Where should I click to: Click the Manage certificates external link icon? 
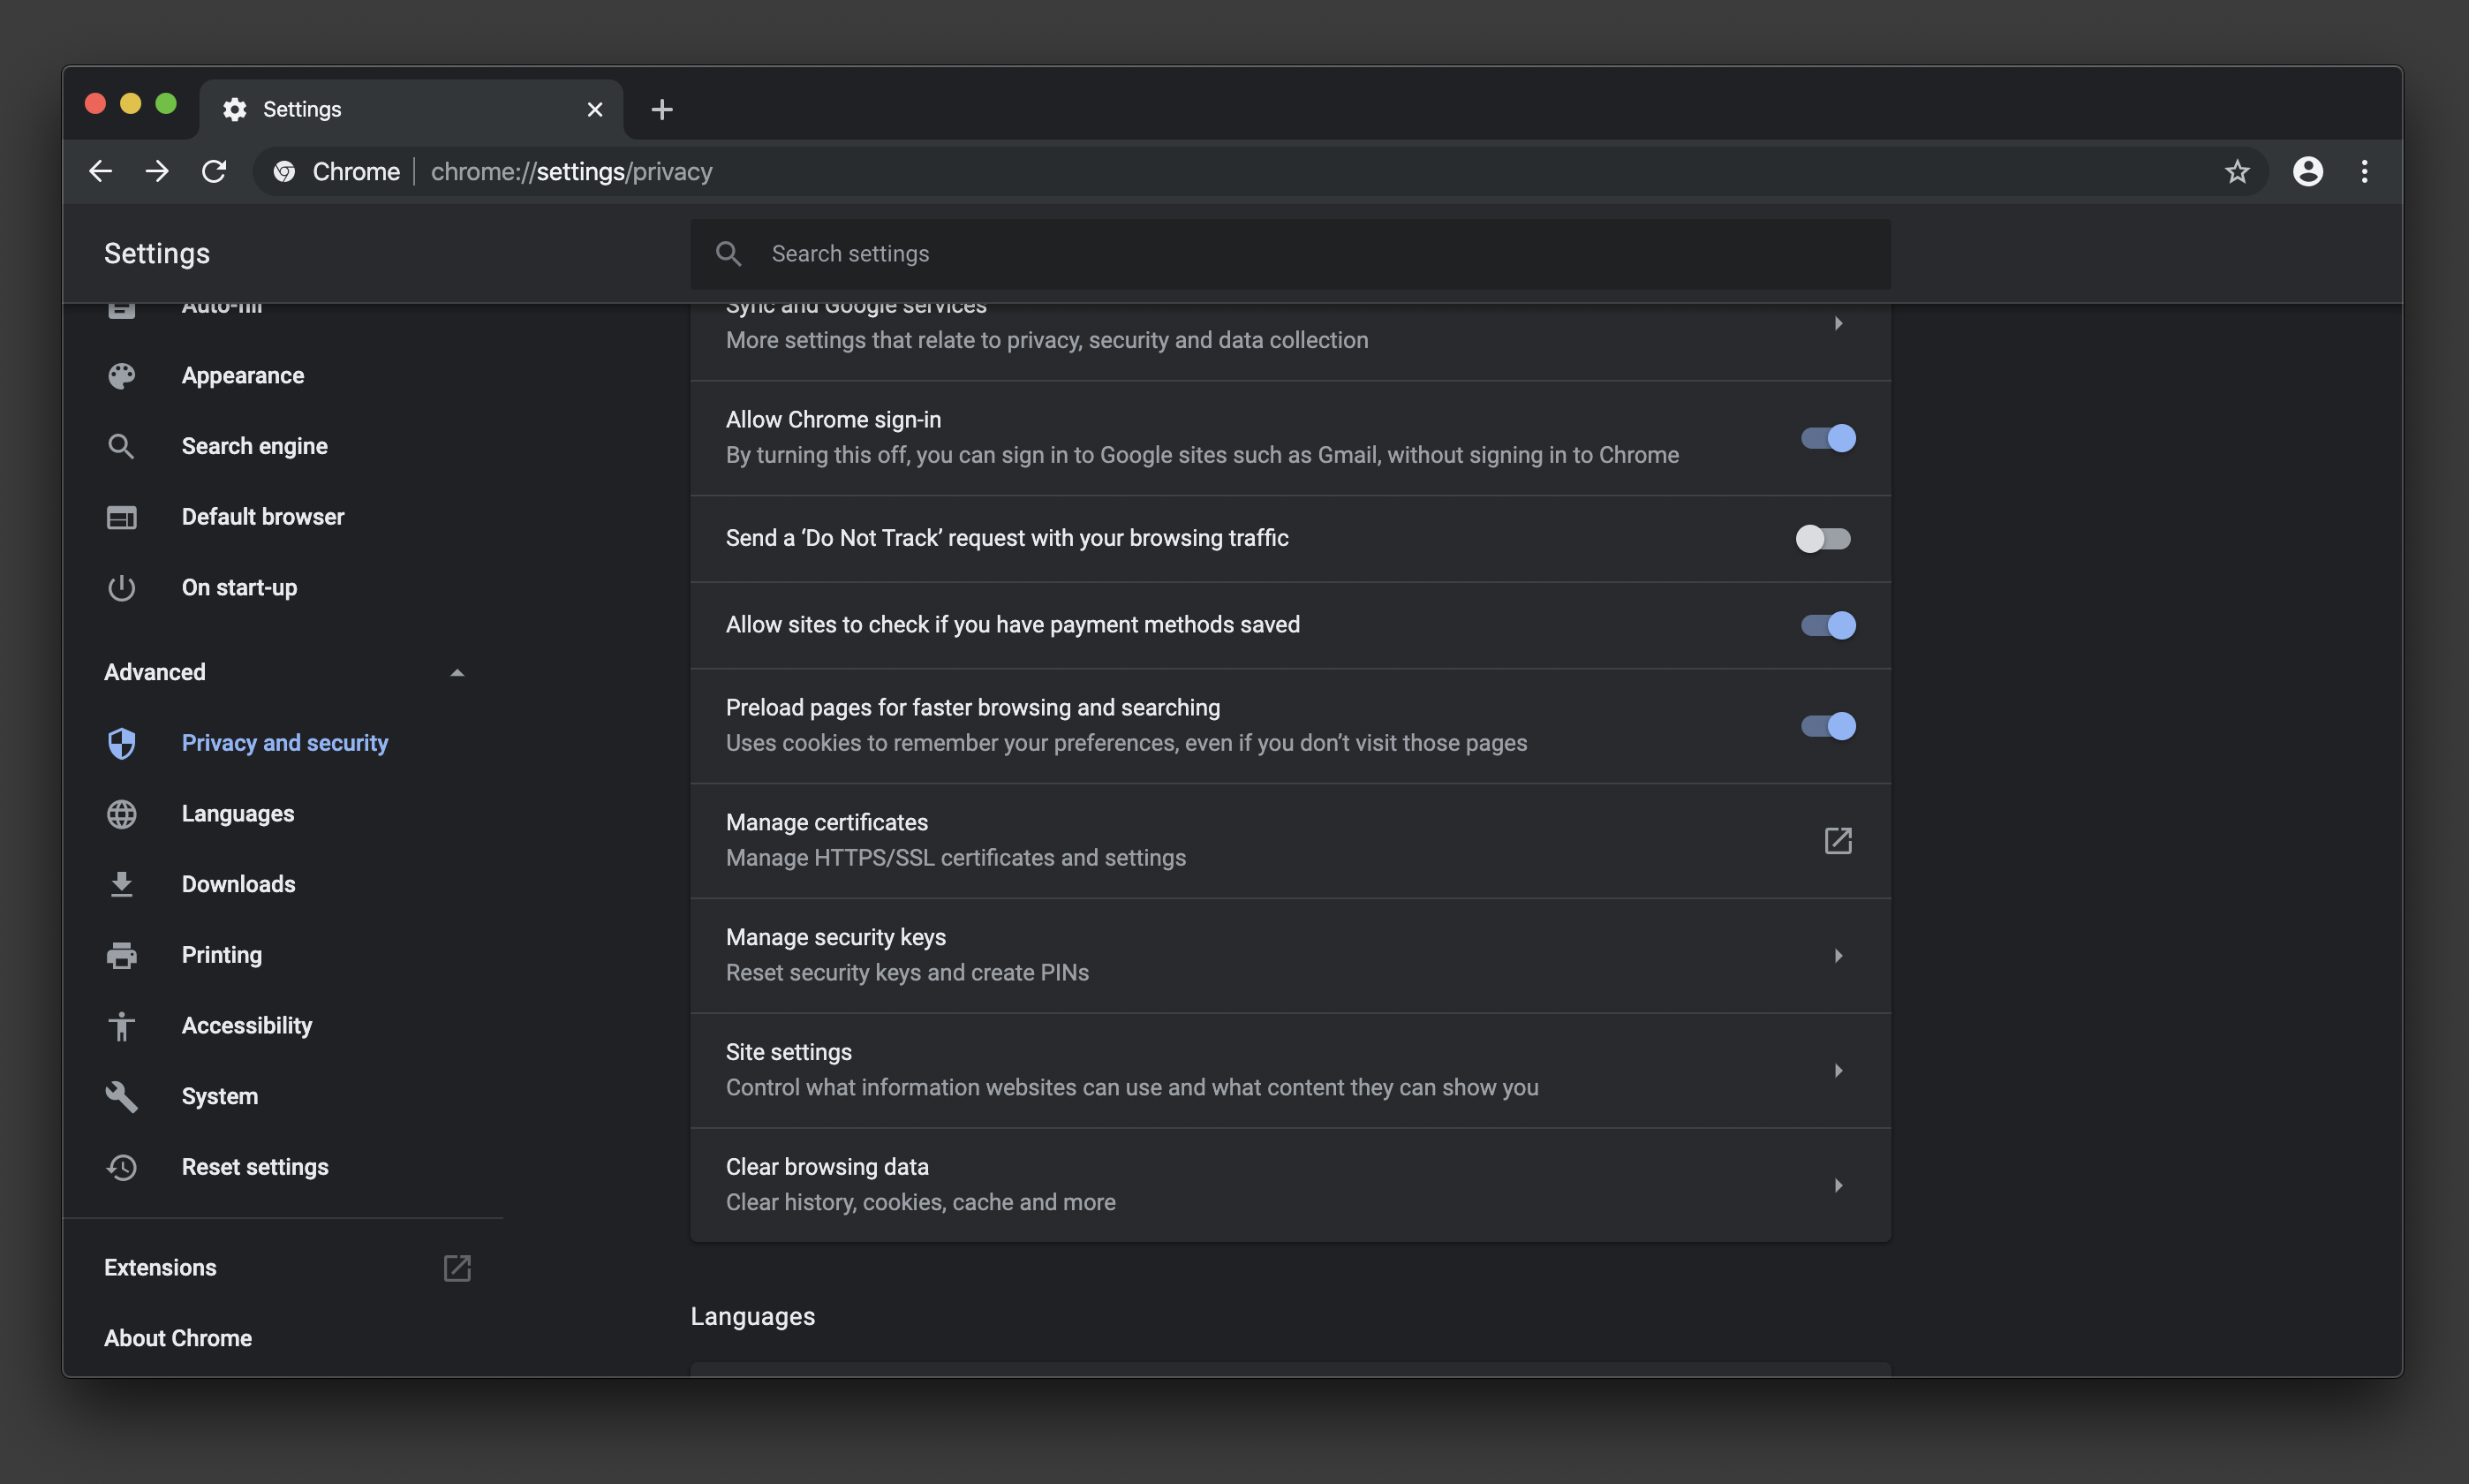click(1838, 840)
